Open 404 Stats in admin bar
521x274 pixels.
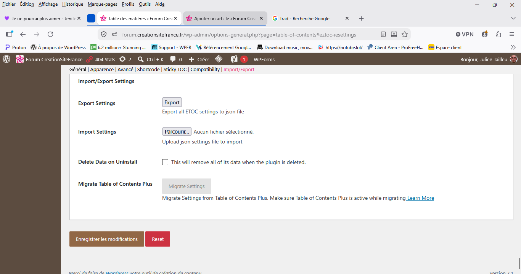[x=101, y=59]
